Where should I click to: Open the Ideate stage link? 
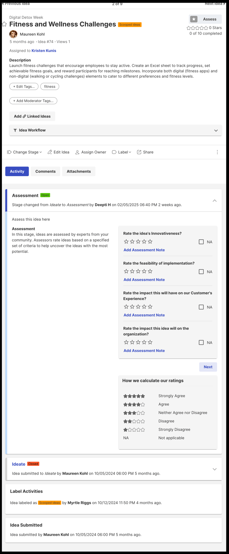click(19, 464)
